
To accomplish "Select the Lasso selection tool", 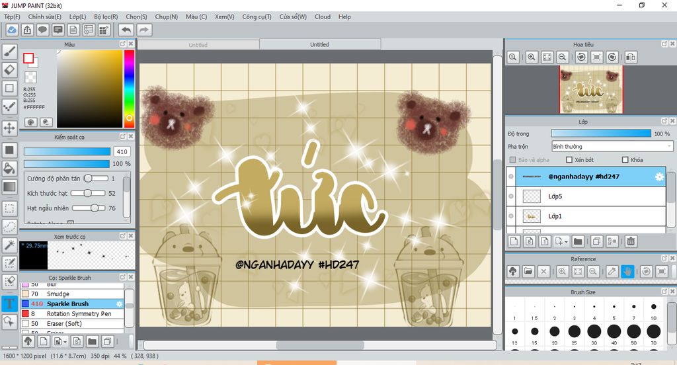I will pos(9,226).
